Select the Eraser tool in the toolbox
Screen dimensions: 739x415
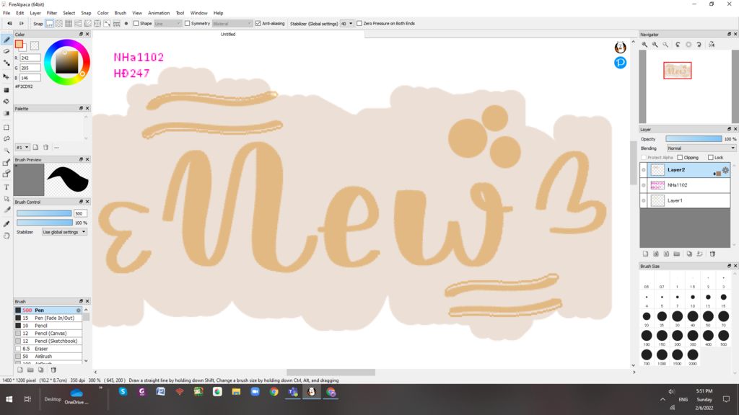6,51
